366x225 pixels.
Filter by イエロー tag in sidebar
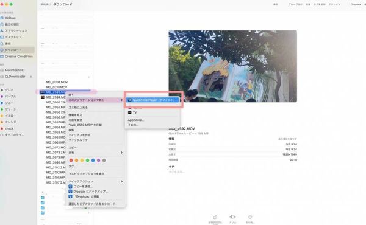point(10,116)
